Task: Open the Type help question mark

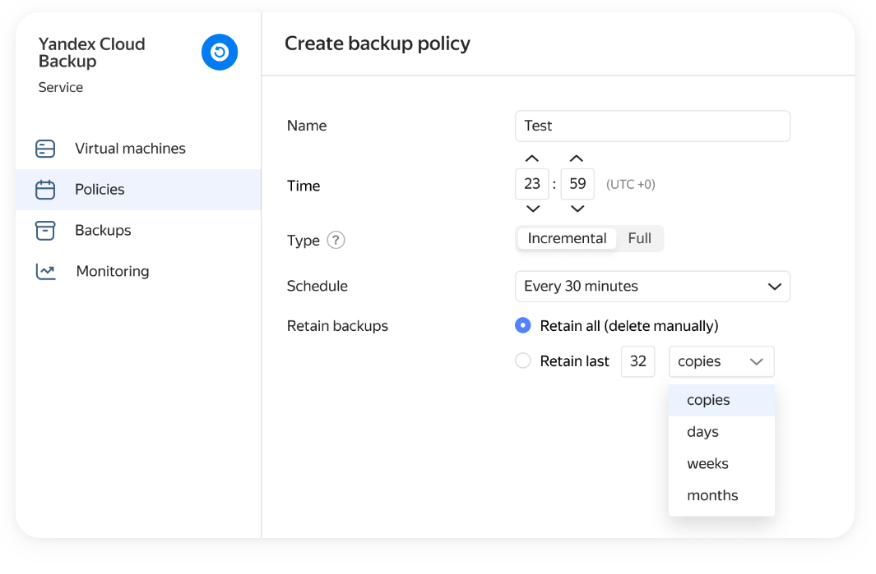Action: (x=336, y=241)
